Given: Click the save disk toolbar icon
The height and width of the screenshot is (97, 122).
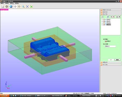Looking at the screenshot, I should (3, 7).
